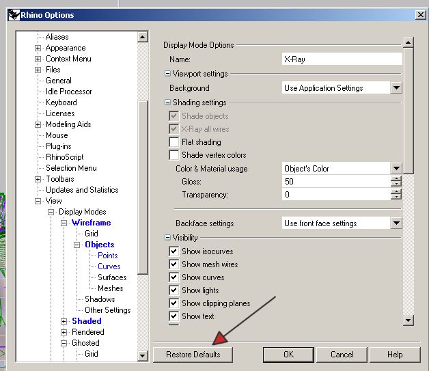Viewport: 429px width, 371px height.
Task: Select Grid under Wireframe
Action: pyautogui.click(x=92, y=234)
